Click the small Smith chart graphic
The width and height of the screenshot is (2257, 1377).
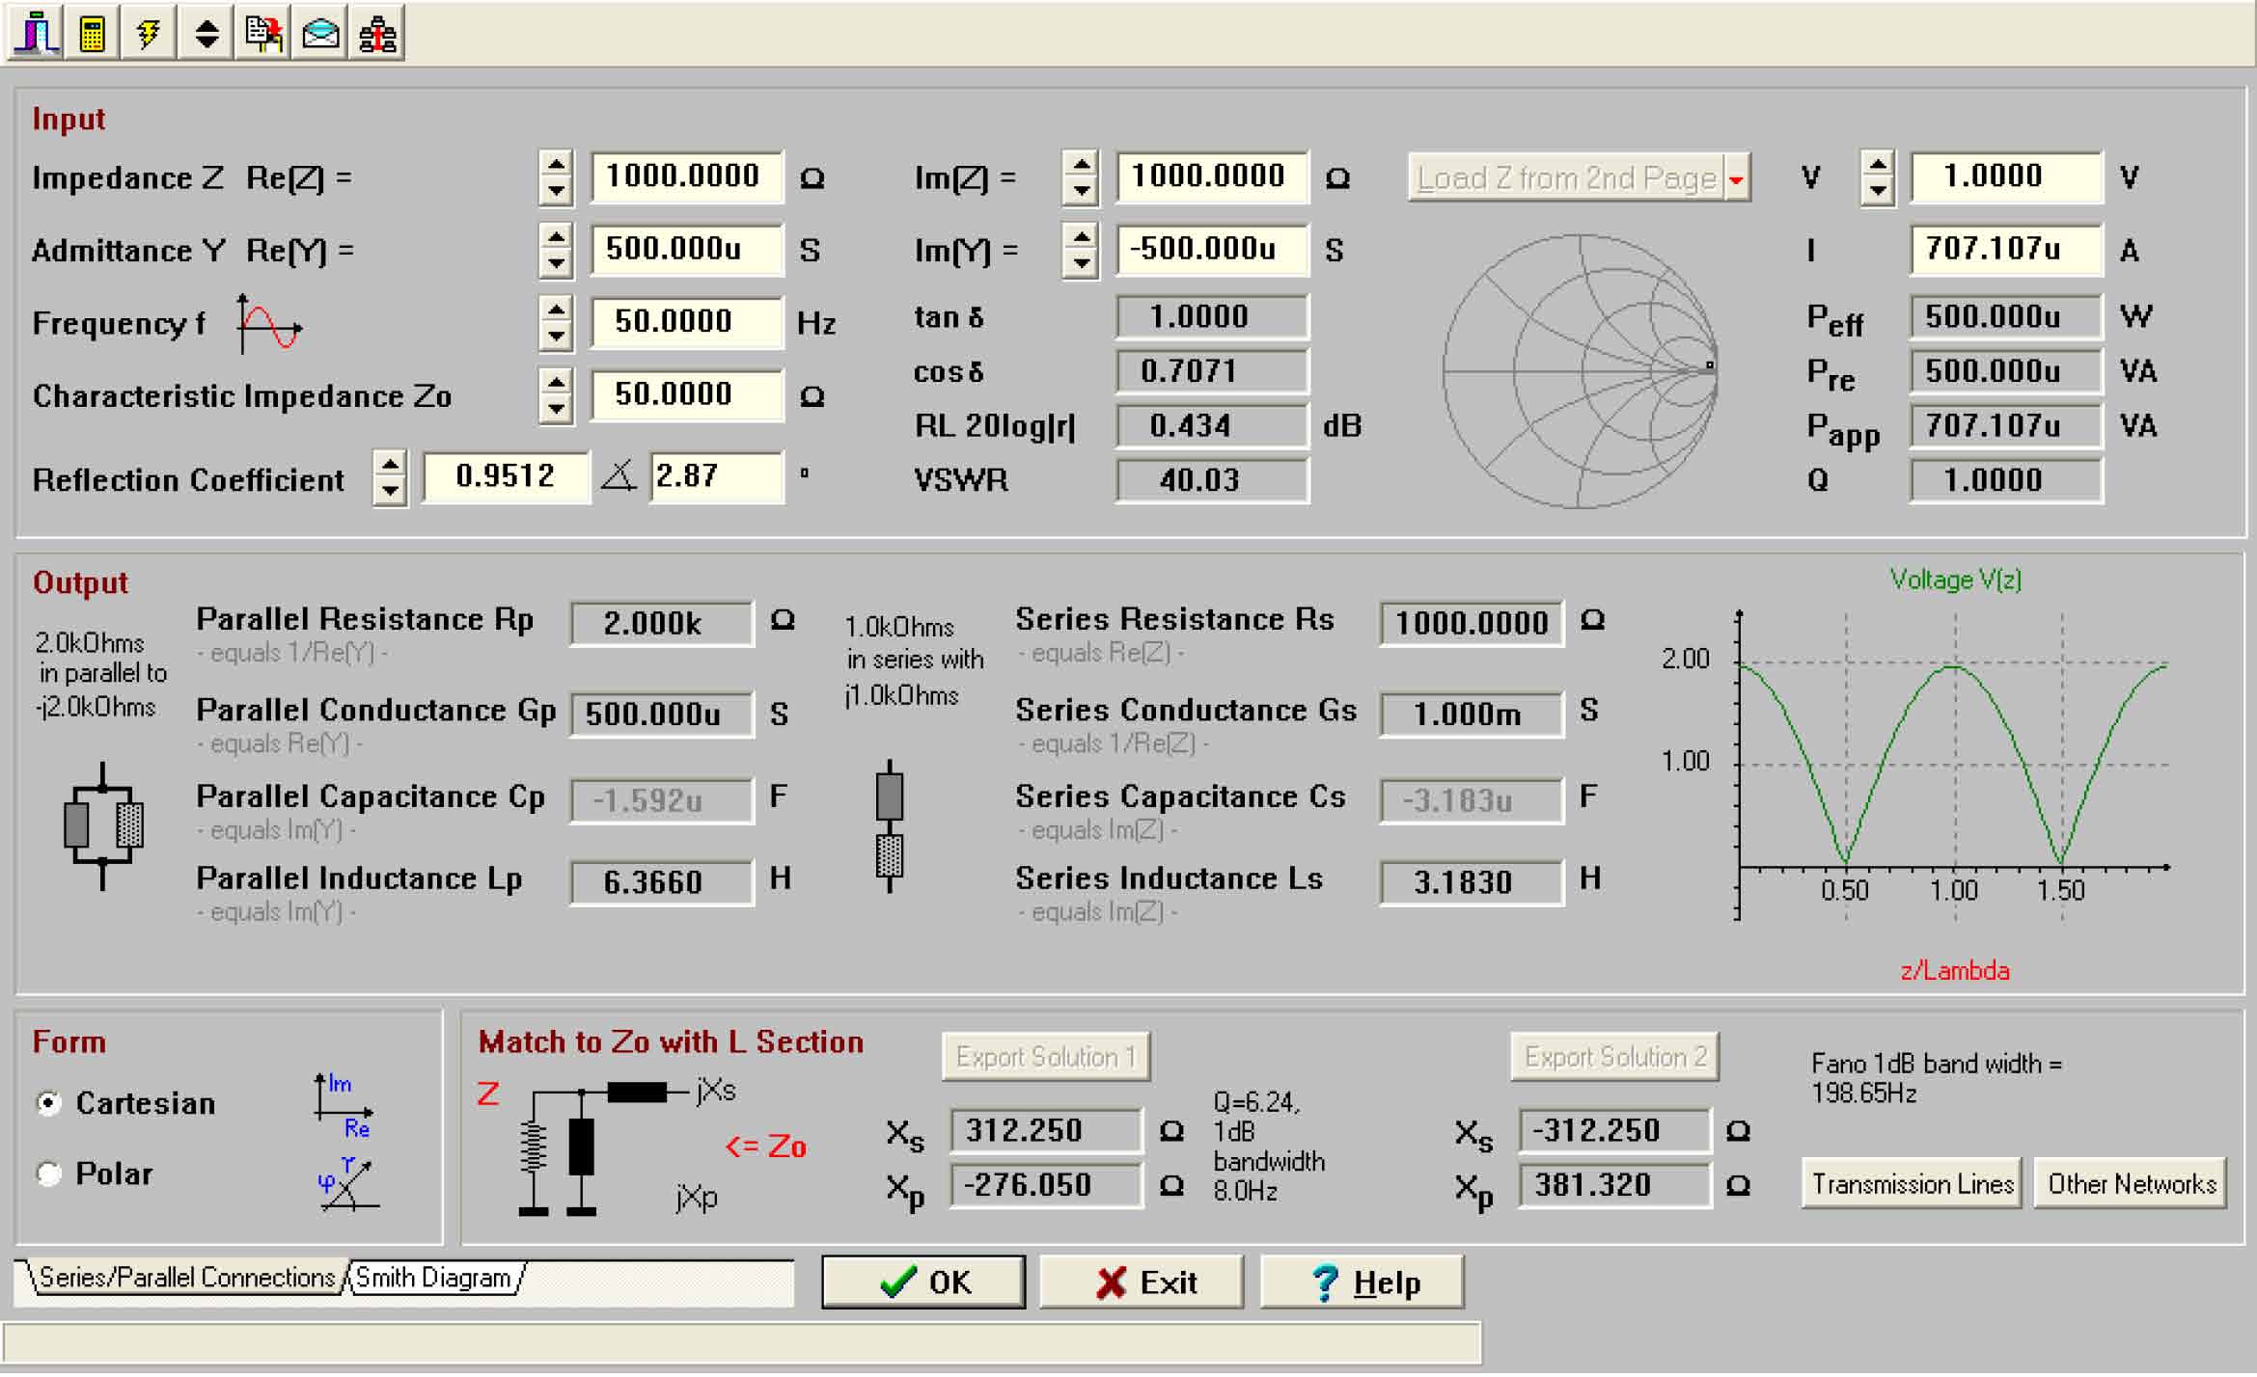(1580, 370)
